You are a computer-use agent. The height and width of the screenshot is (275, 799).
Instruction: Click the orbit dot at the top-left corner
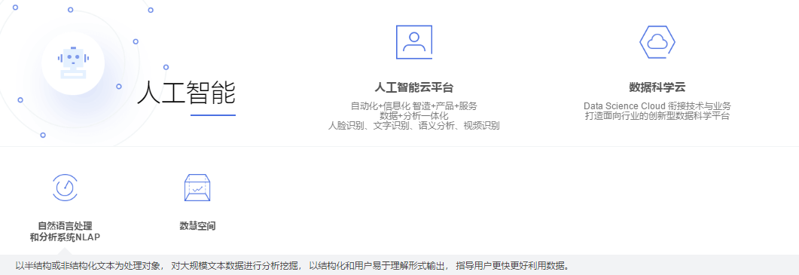coord(15,7)
